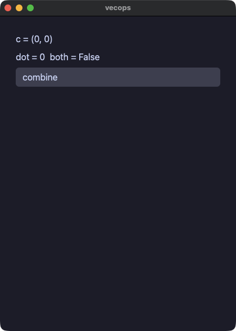This screenshot has height=331, width=236.
Task: Close the vecops window
Action: (x=8, y=8)
